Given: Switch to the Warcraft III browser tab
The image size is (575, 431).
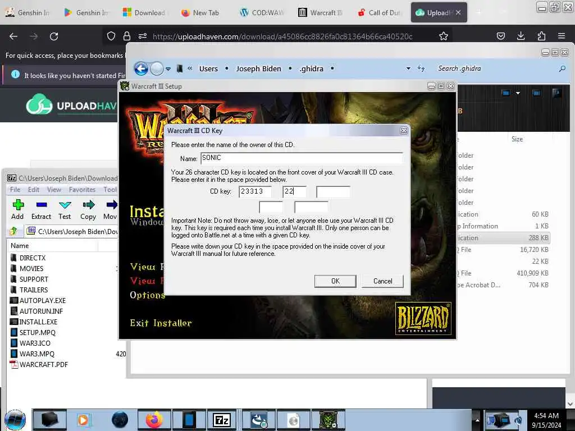Looking at the screenshot, I should (320, 12).
